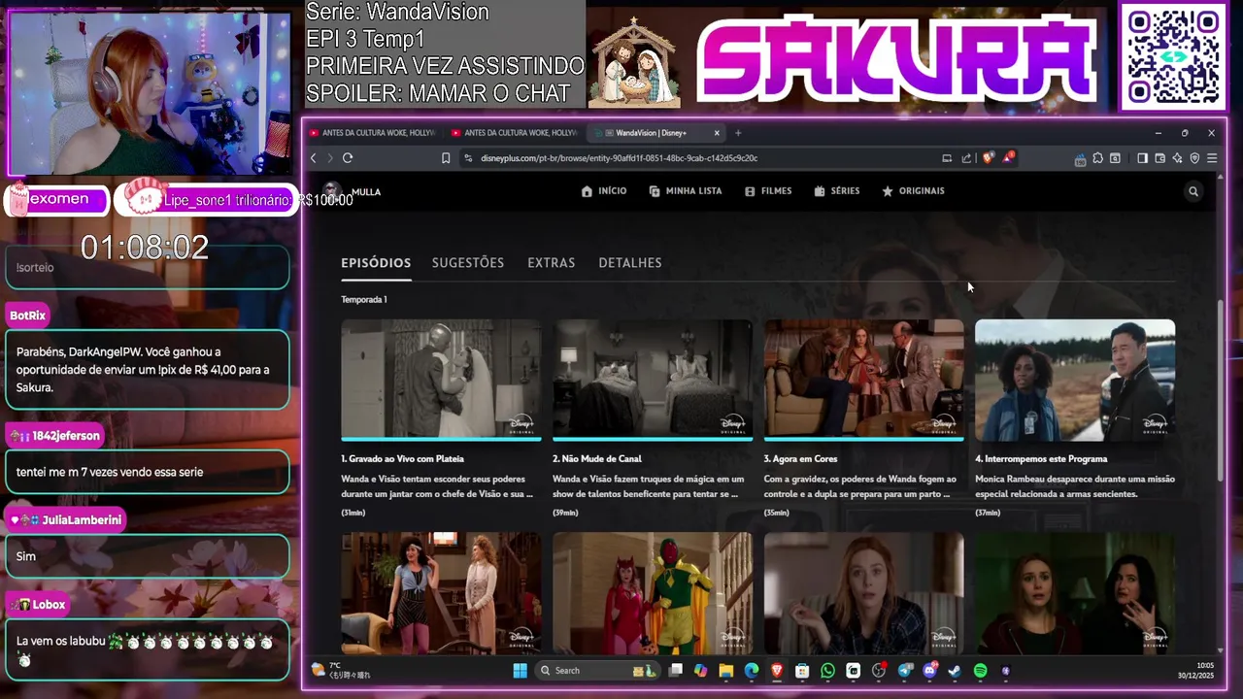Open MINHA LISTA in the Disney+ nav

(685, 191)
